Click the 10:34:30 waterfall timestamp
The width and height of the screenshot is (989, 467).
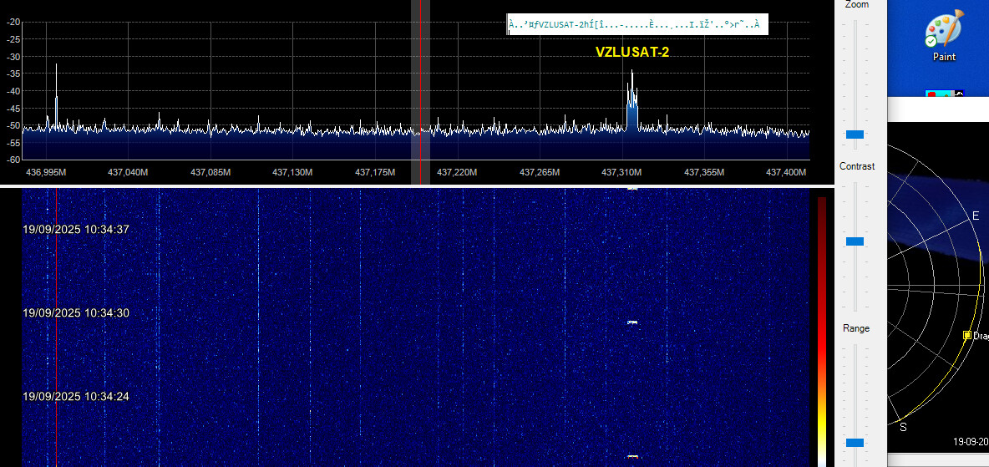(76, 313)
